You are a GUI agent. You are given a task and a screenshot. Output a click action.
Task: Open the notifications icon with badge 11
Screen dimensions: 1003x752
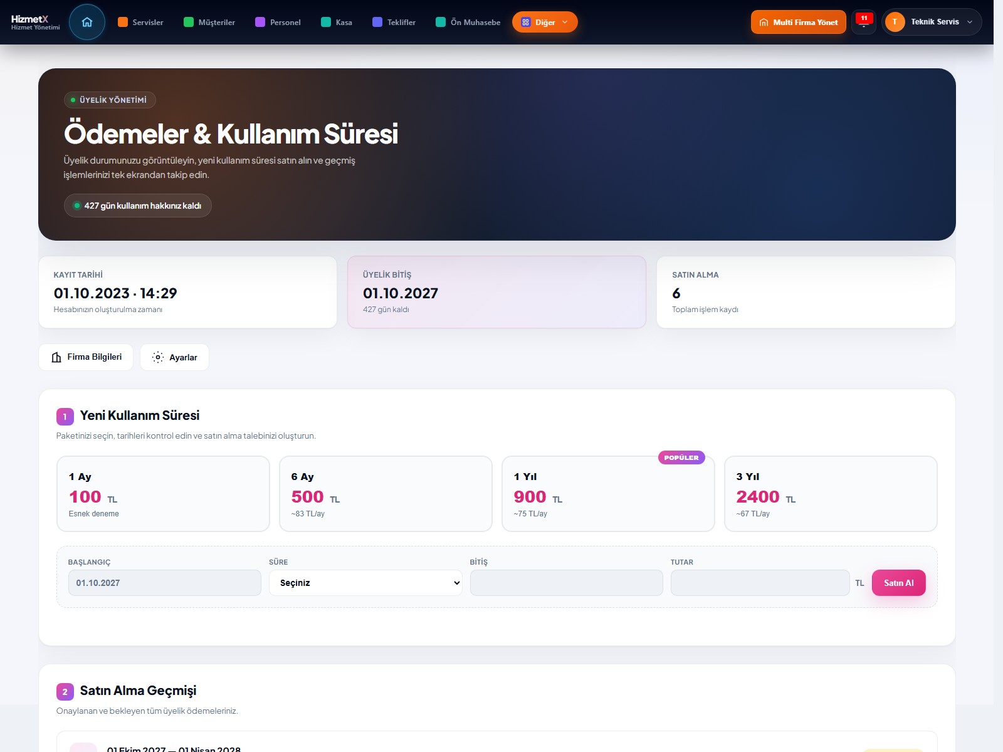click(x=864, y=22)
